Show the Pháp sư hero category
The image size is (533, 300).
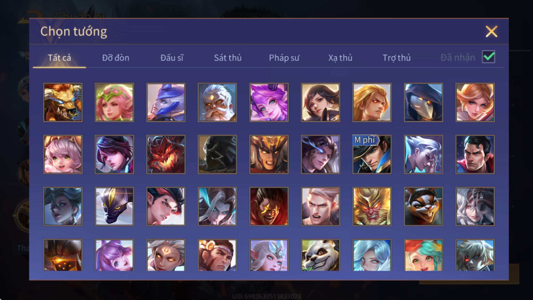tap(284, 58)
